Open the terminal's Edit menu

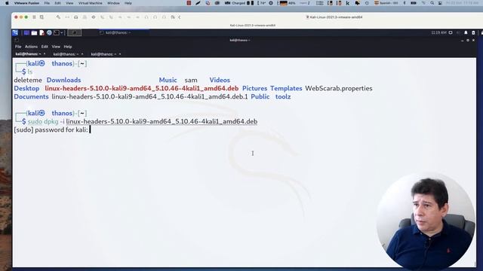coord(45,47)
